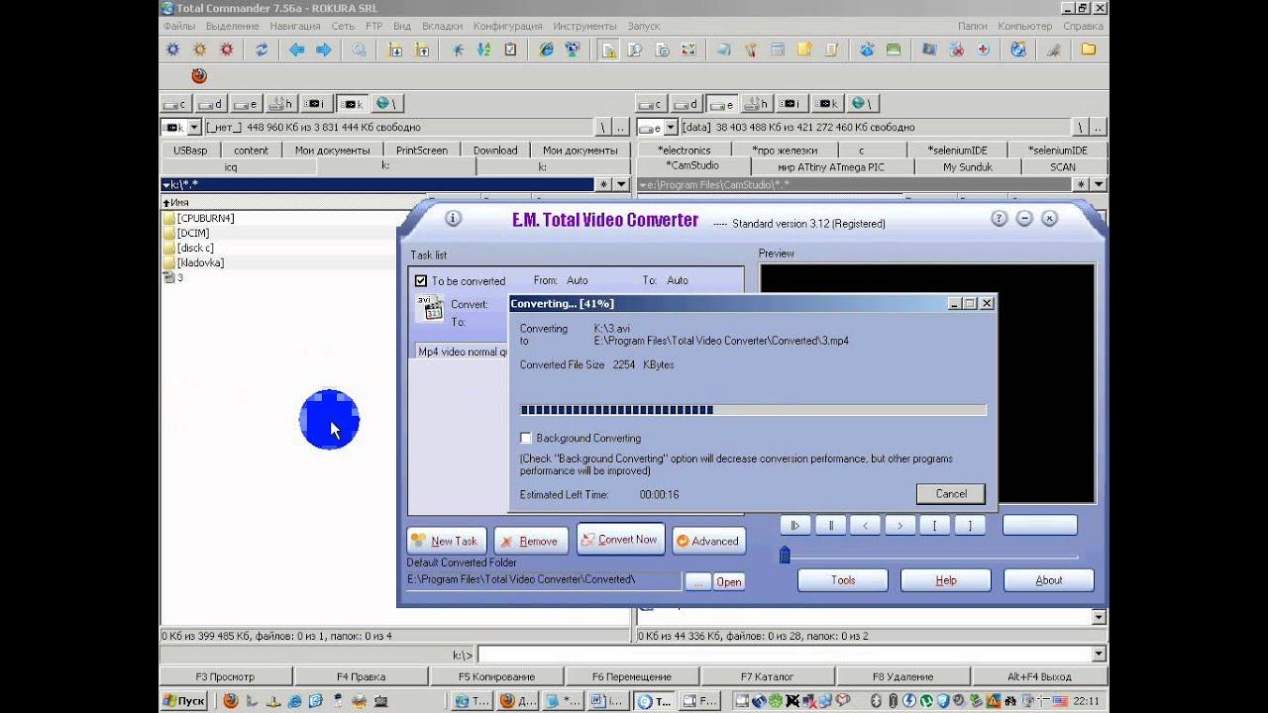Image resolution: width=1268 pixels, height=713 pixels.
Task: Click the next frame button under Preview
Action: click(x=899, y=526)
